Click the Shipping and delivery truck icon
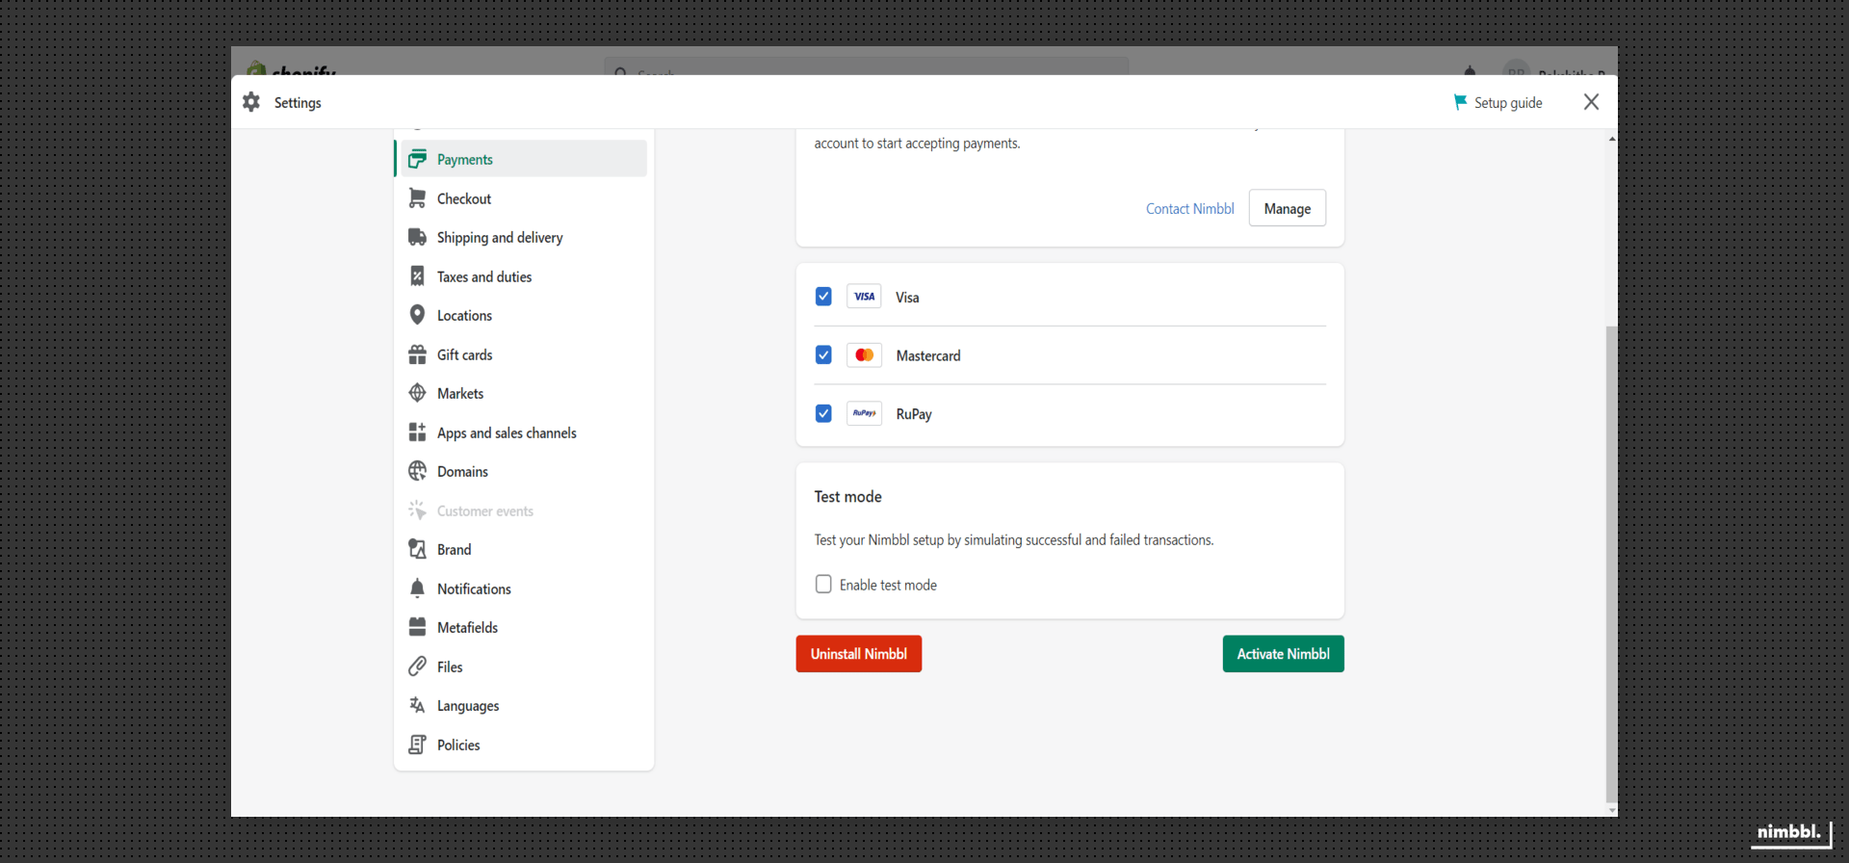Image resolution: width=1849 pixels, height=863 pixels. click(417, 237)
